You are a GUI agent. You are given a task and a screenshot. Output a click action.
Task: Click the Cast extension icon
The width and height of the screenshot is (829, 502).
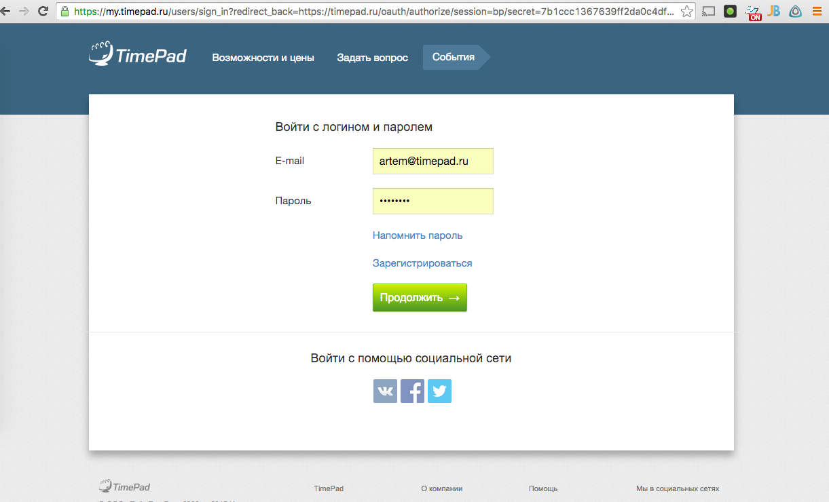tap(709, 12)
